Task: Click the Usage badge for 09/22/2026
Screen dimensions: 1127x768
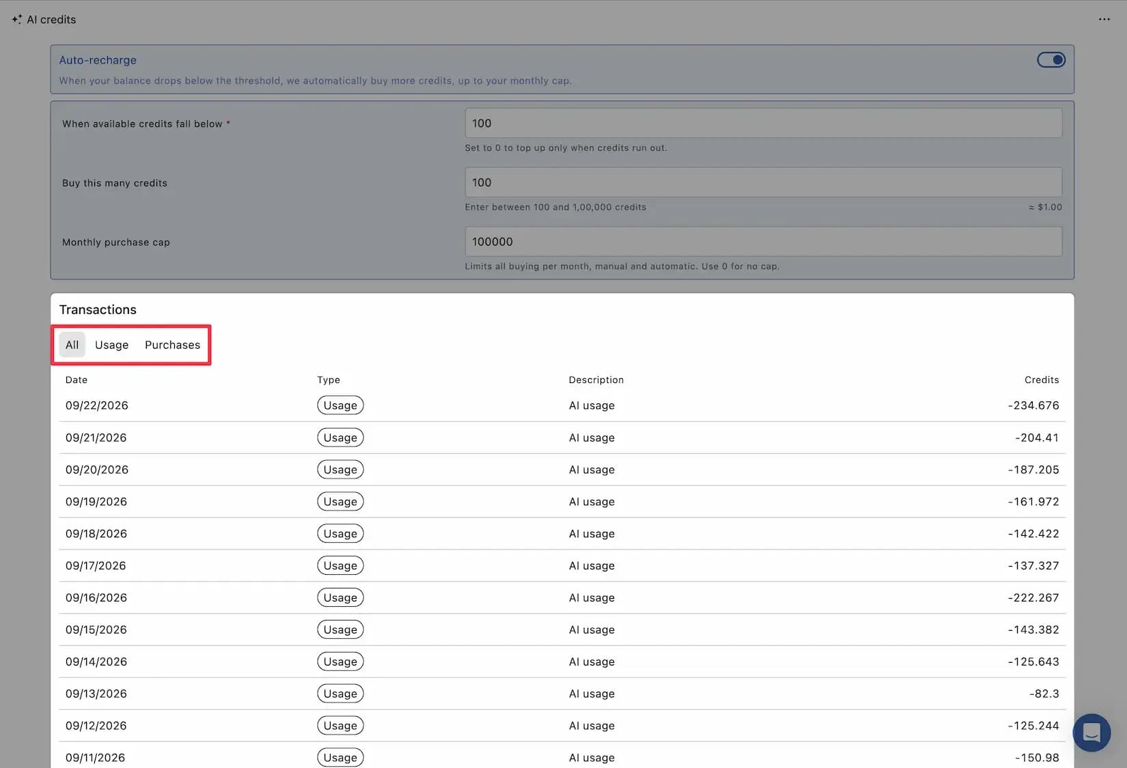Action: point(340,406)
